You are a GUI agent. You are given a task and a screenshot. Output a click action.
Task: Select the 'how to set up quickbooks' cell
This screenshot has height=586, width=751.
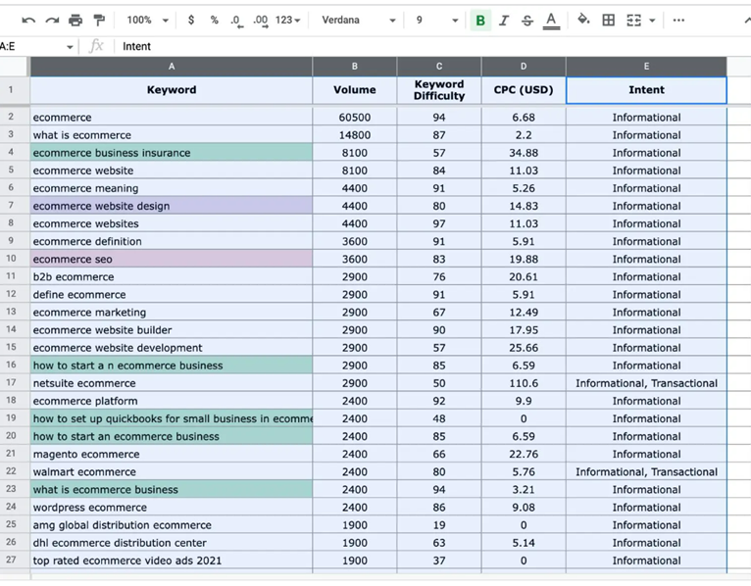[172, 418]
